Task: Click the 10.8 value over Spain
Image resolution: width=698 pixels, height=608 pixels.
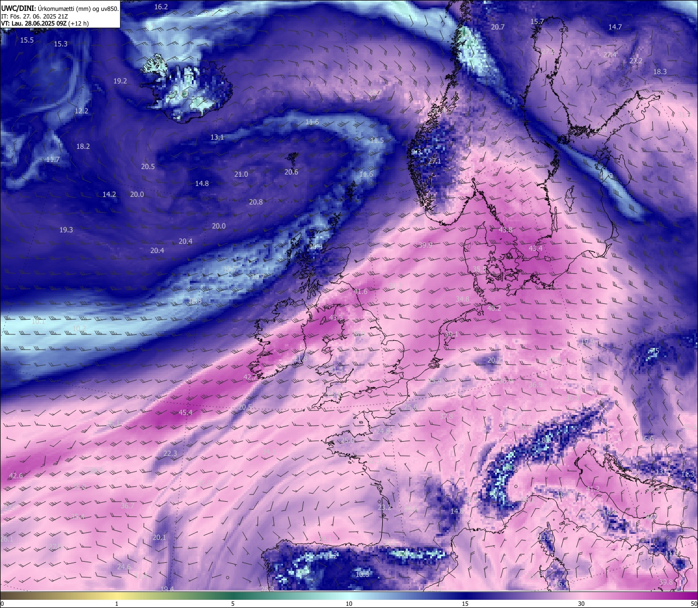Action: pos(362,574)
